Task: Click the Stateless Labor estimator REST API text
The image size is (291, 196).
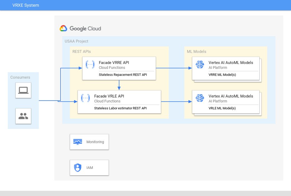Action: (120, 108)
